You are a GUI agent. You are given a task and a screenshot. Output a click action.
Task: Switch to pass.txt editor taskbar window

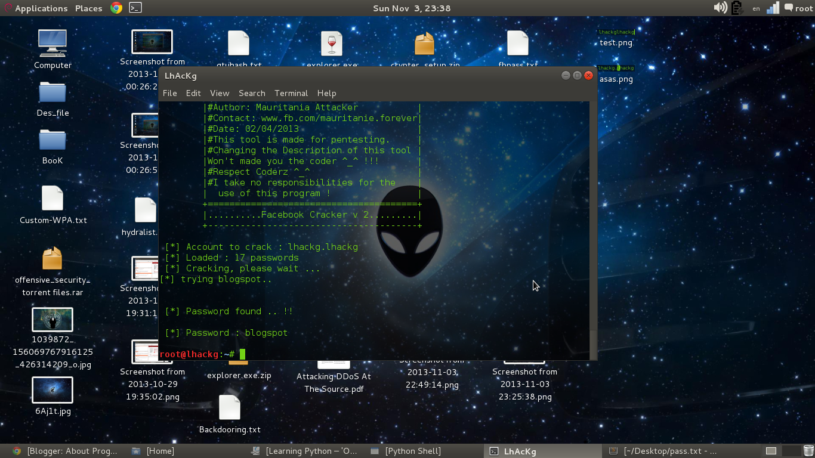[x=662, y=451]
